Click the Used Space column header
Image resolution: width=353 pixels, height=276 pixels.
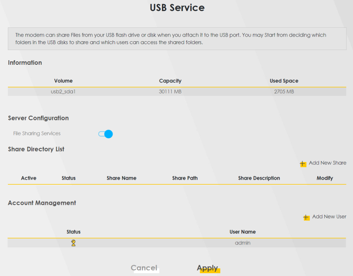click(x=284, y=81)
